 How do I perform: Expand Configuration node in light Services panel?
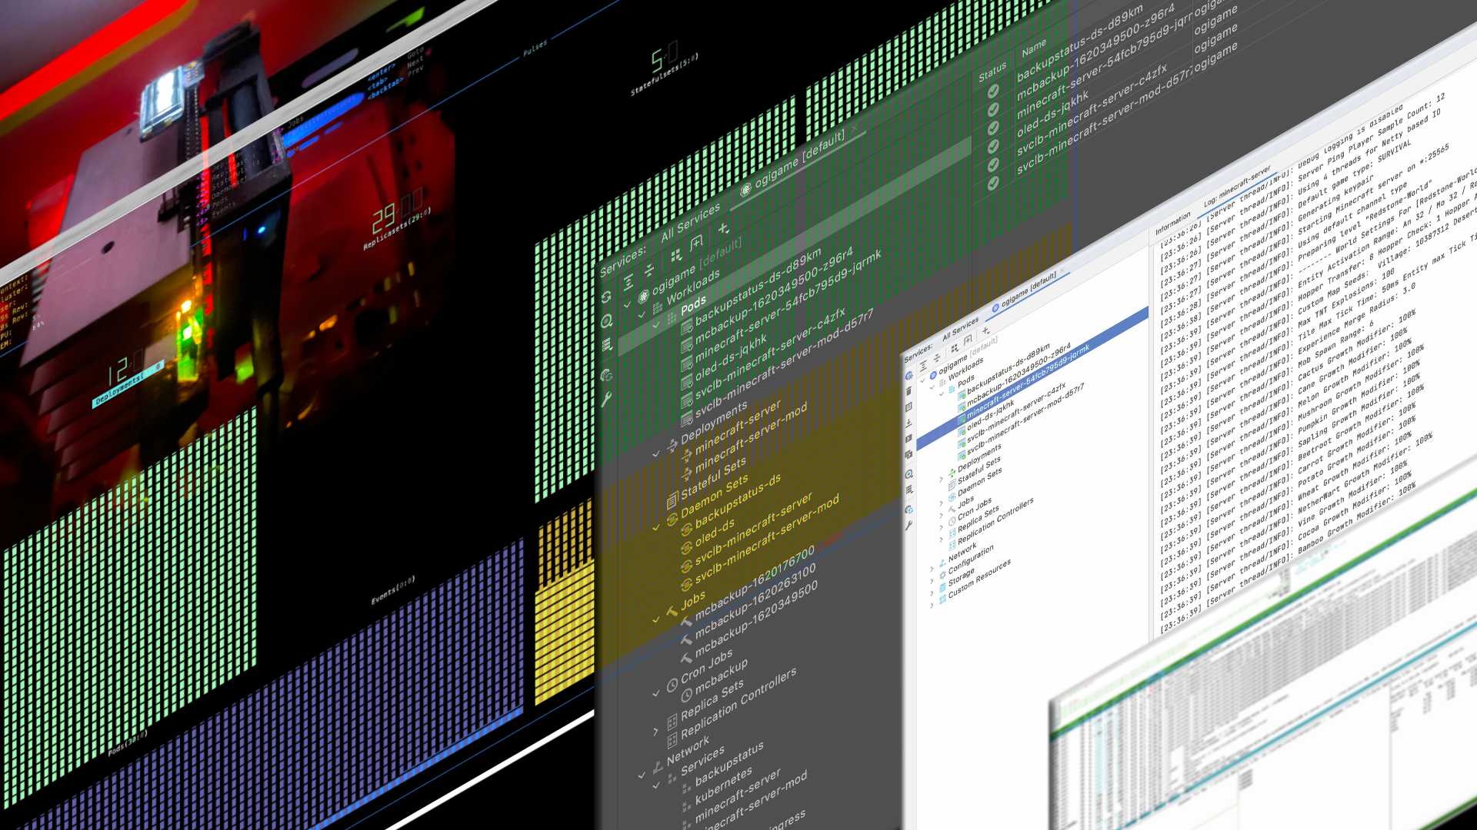pos(932,581)
